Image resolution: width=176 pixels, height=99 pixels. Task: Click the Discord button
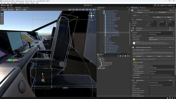pos(150,56)
